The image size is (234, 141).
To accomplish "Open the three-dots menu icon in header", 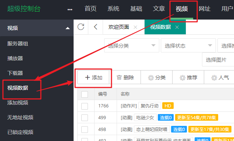I will [70, 10].
